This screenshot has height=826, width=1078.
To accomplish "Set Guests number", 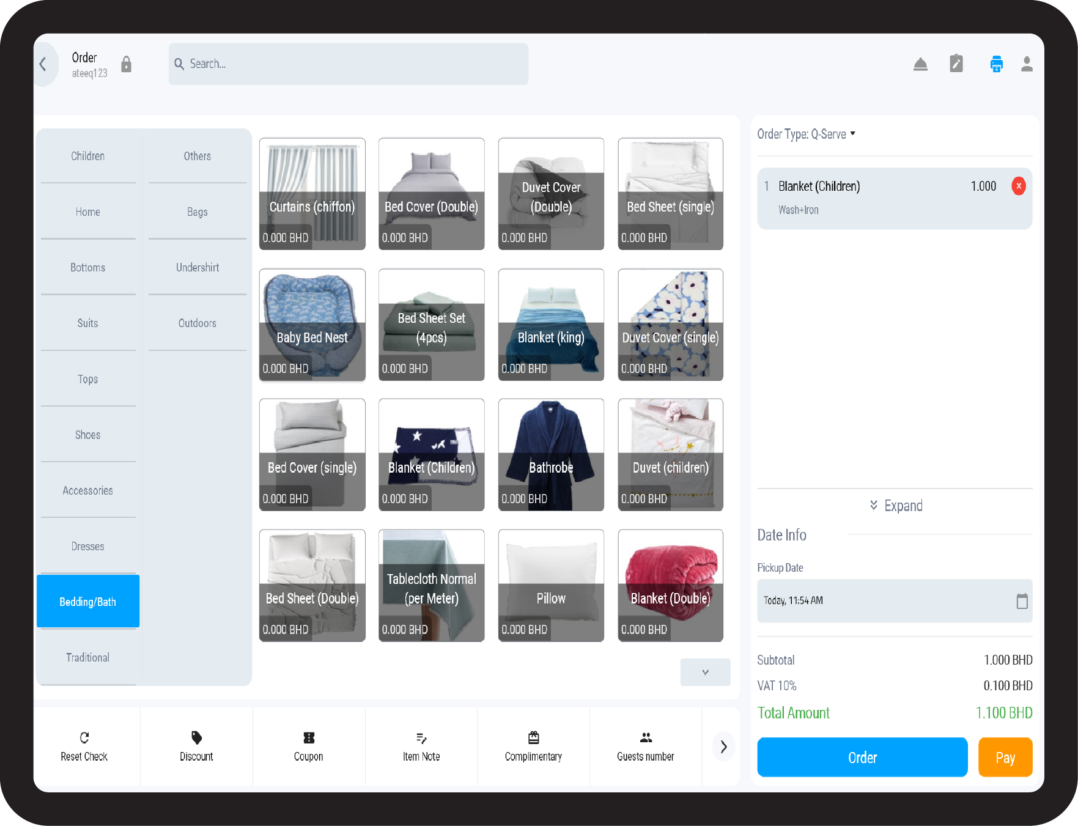I will [x=646, y=747].
